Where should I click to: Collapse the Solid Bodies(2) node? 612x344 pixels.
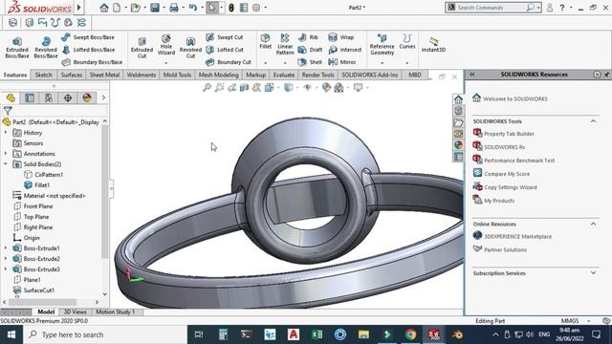click(6, 164)
